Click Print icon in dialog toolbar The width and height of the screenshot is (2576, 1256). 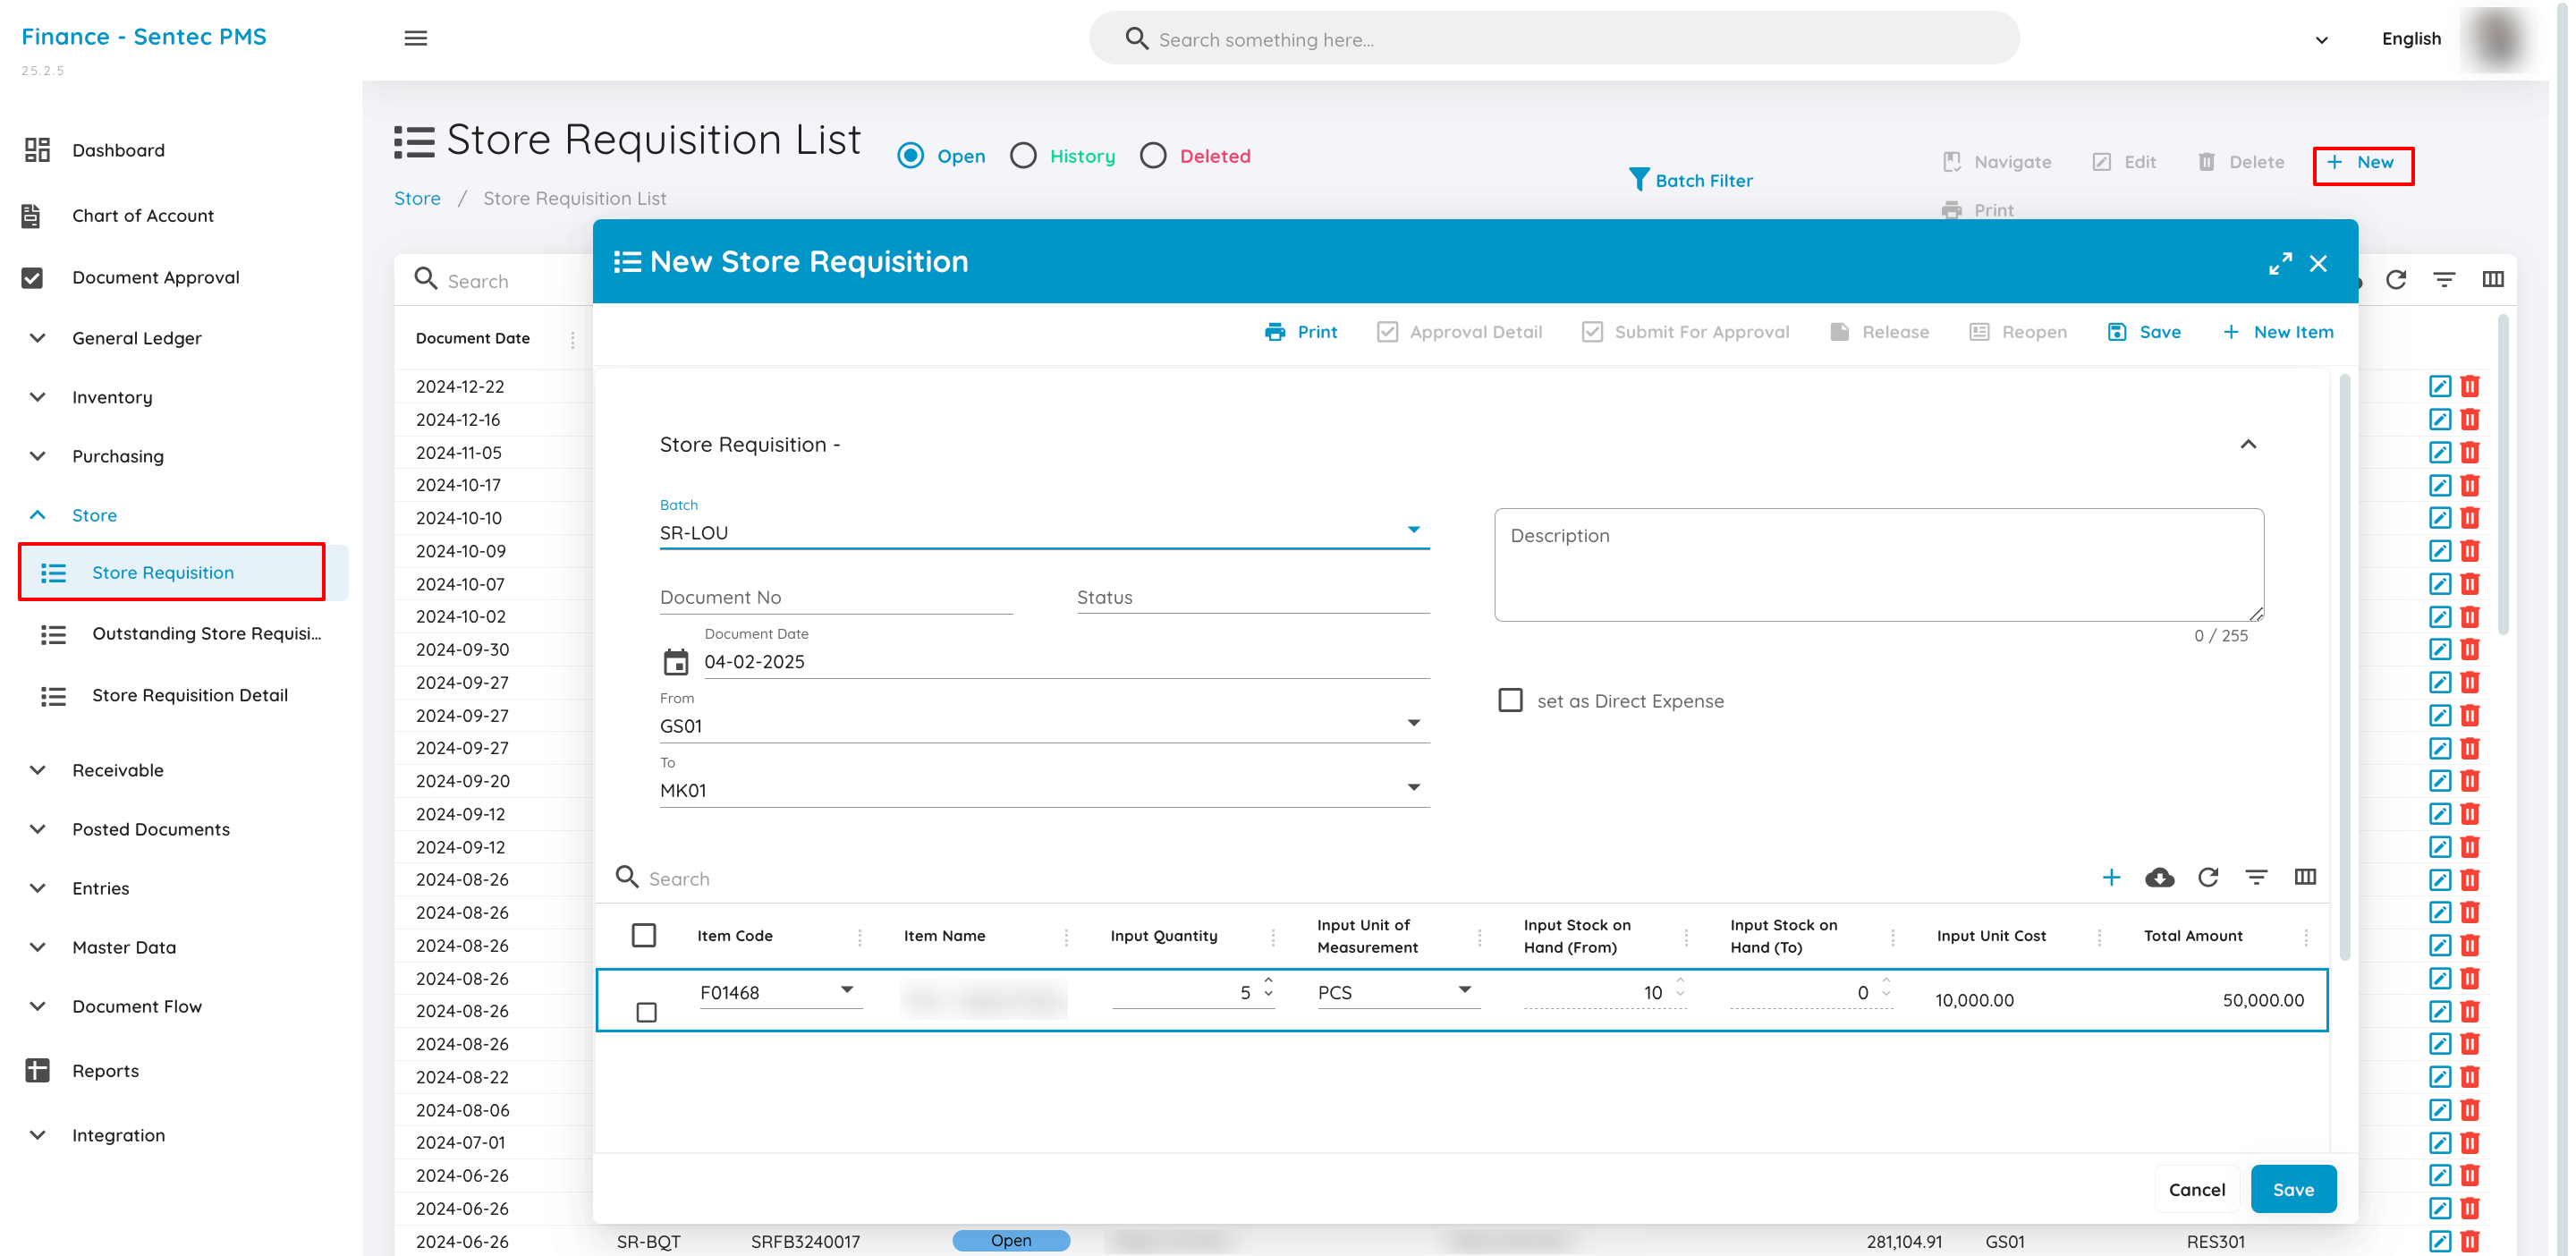[x=1300, y=332]
